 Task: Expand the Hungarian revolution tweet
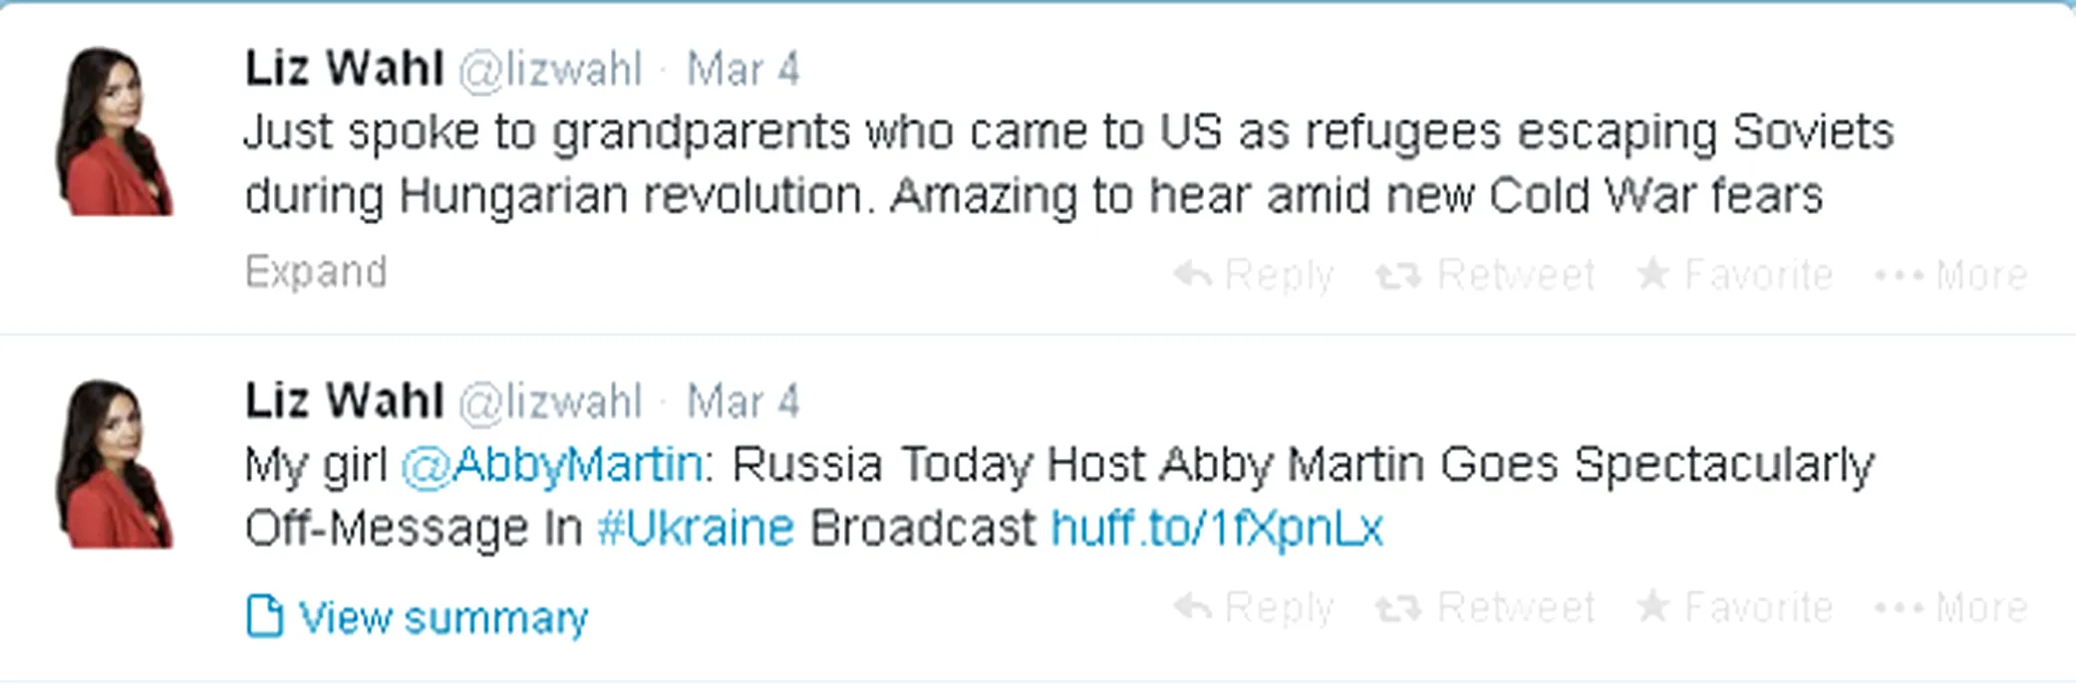(x=316, y=273)
